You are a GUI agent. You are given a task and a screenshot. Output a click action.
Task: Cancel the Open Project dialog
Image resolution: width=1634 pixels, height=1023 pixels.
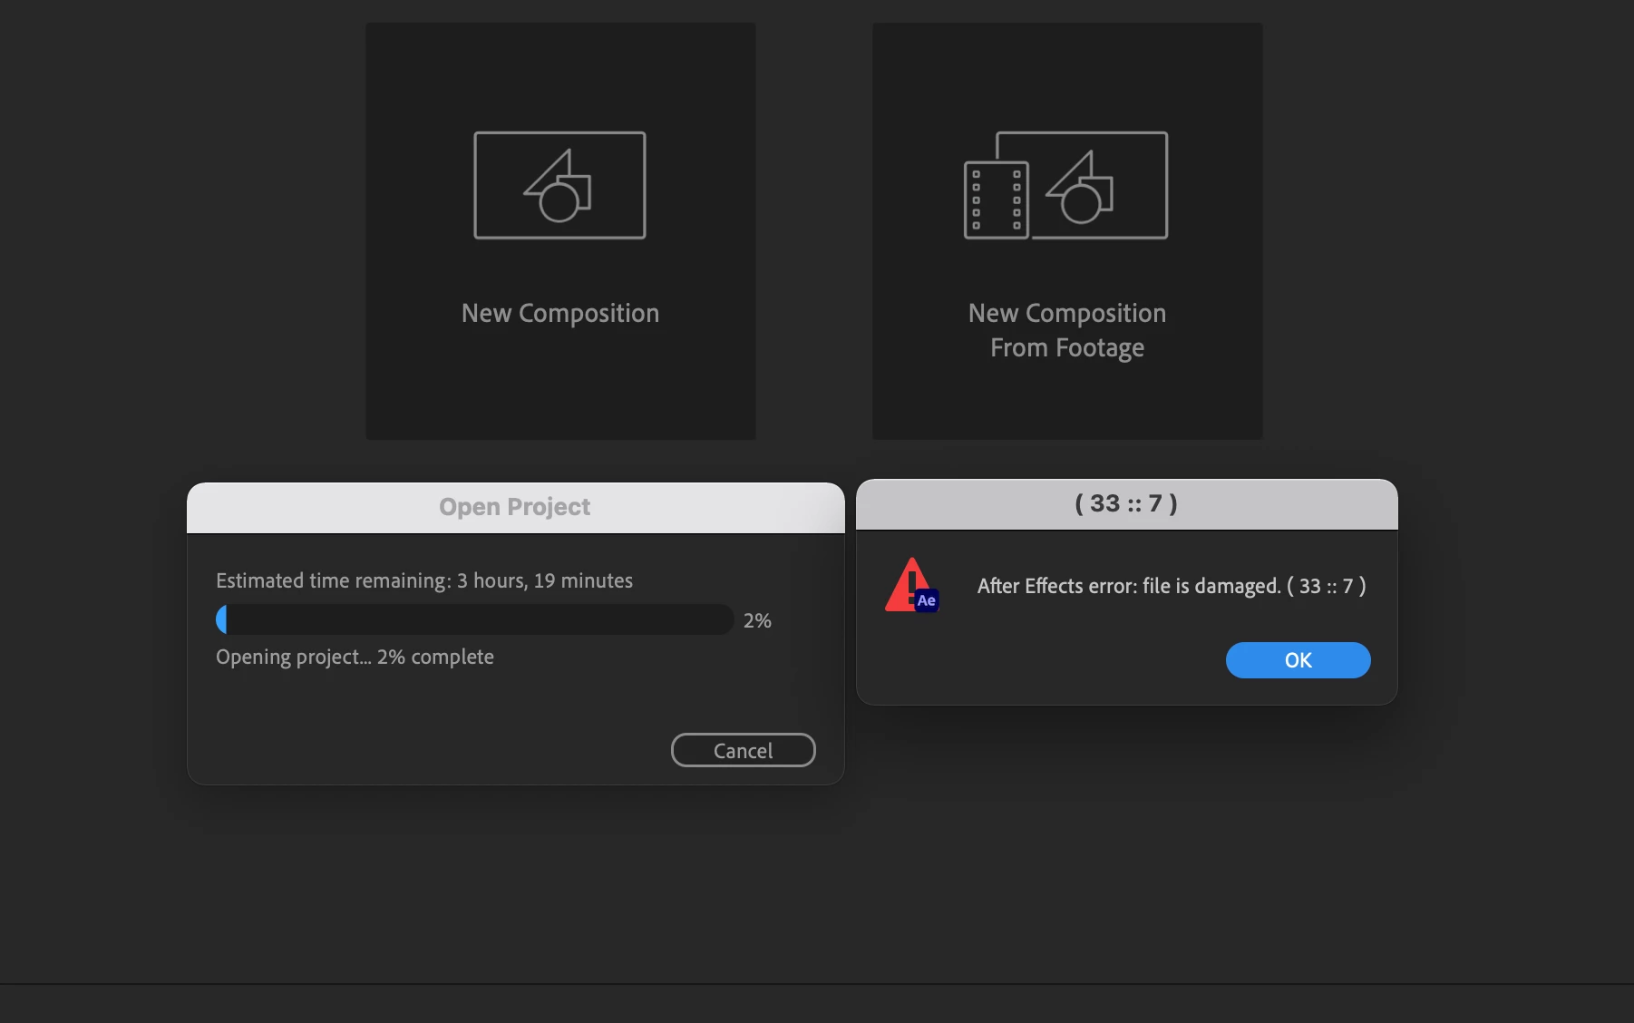coord(743,750)
